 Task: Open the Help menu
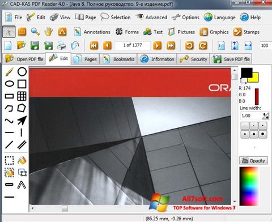pyautogui.click(x=250, y=18)
